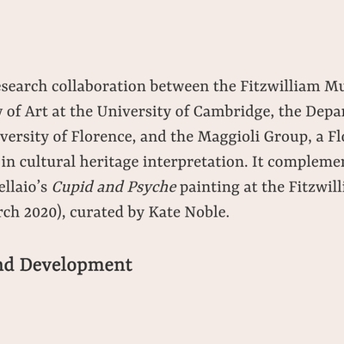
Task: Click the italic Cupid and Psyche title
Action: coord(114,187)
